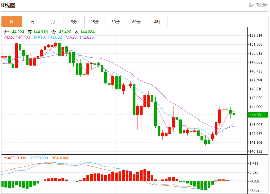Click the MA5: 144.433 indicator label
This screenshot has width=270, height=194.
click(x=17, y=37)
